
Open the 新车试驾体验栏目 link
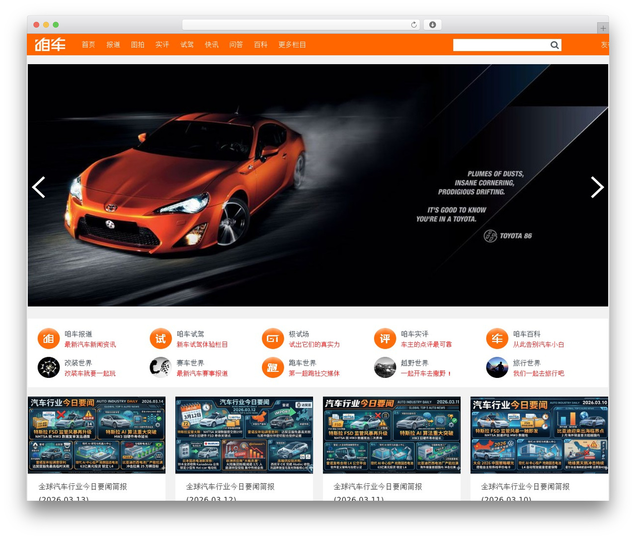coord(202,345)
